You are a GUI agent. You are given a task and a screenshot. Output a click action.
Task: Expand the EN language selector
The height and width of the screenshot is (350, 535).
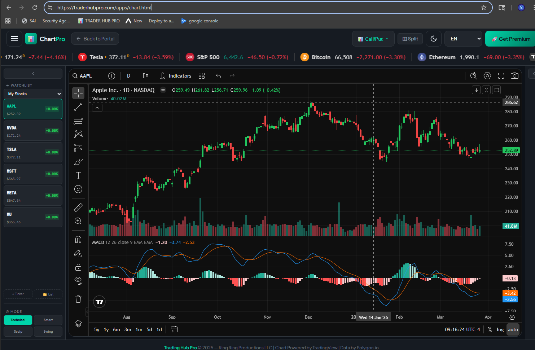(463, 39)
